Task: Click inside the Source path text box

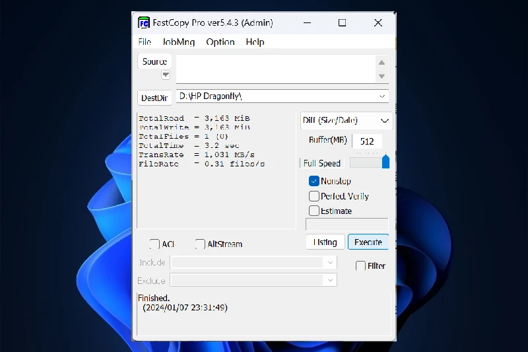Action: (x=275, y=69)
